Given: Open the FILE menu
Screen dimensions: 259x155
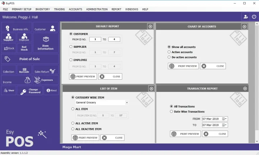Looking at the screenshot, I should click(x=5, y=9).
